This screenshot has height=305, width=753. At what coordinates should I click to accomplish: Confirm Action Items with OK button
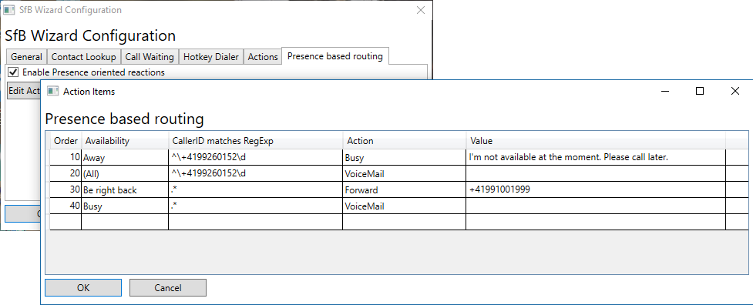coord(83,288)
